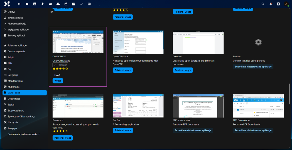Open Integracja category

tap(25, 75)
